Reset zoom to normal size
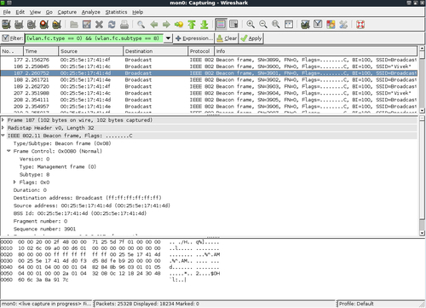Image resolution: width=426 pixels, height=308 pixels. [x=276, y=25]
